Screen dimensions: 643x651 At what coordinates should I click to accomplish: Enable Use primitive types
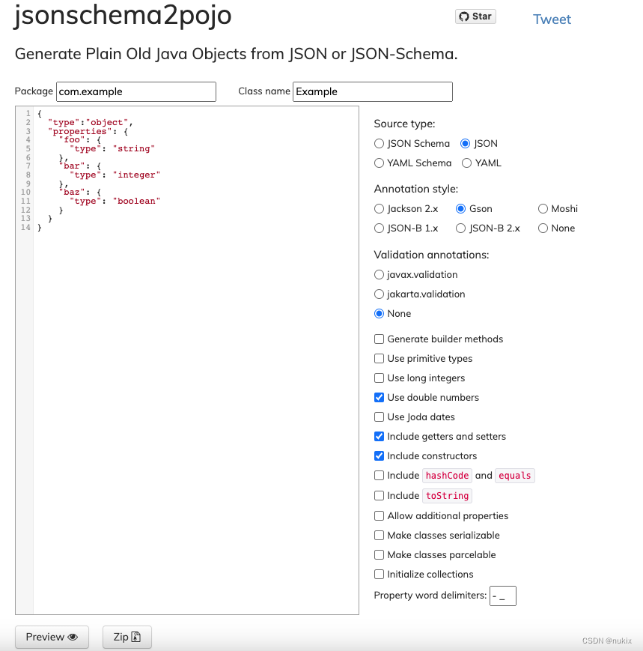click(x=379, y=359)
